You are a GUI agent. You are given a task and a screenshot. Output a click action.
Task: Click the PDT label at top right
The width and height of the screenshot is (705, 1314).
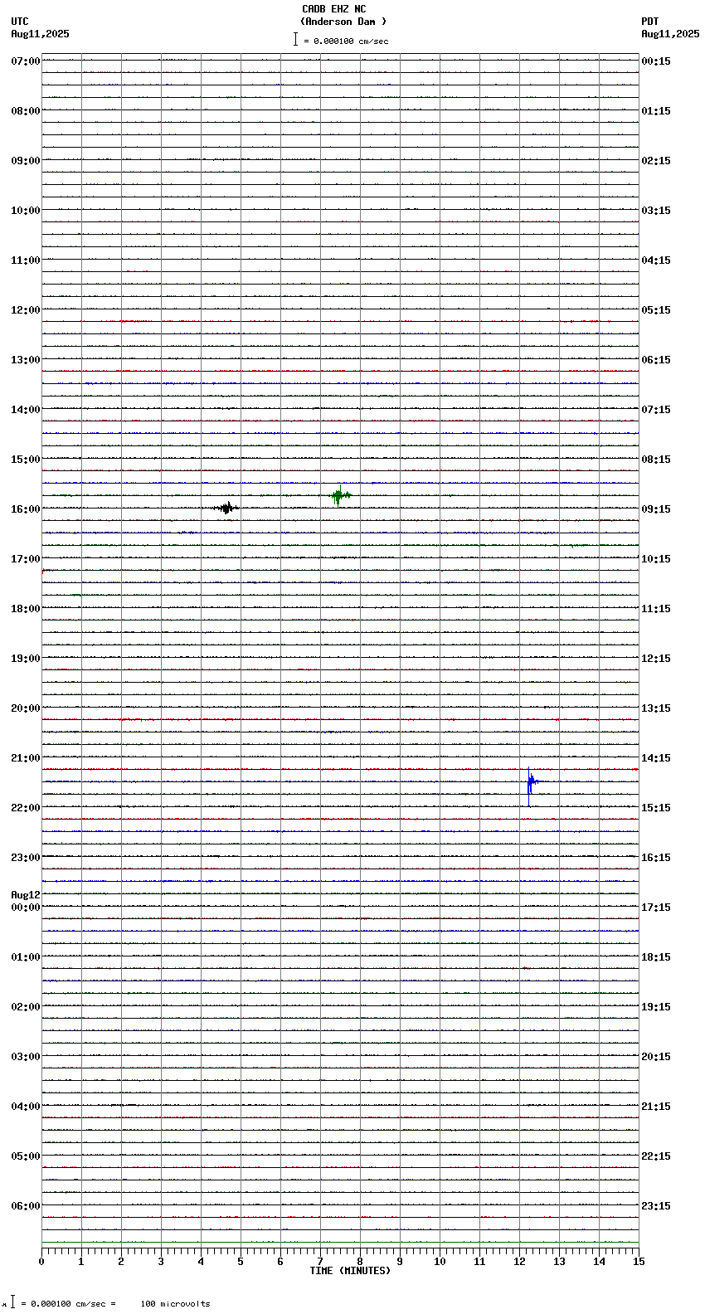click(649, 22)
